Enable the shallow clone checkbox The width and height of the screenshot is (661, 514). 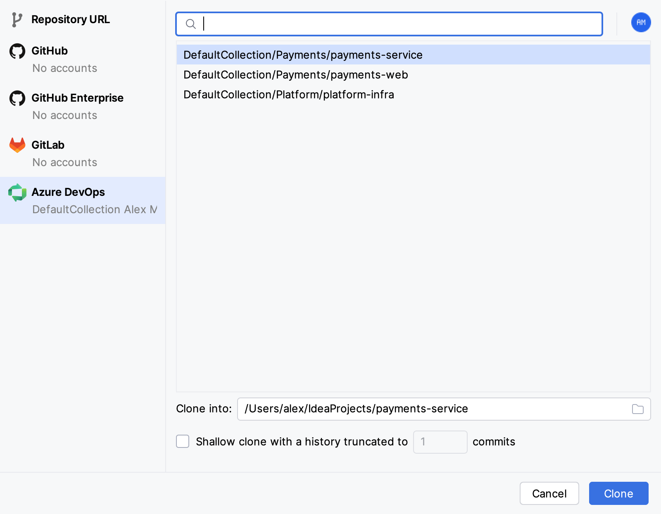[x=183, y=441]
